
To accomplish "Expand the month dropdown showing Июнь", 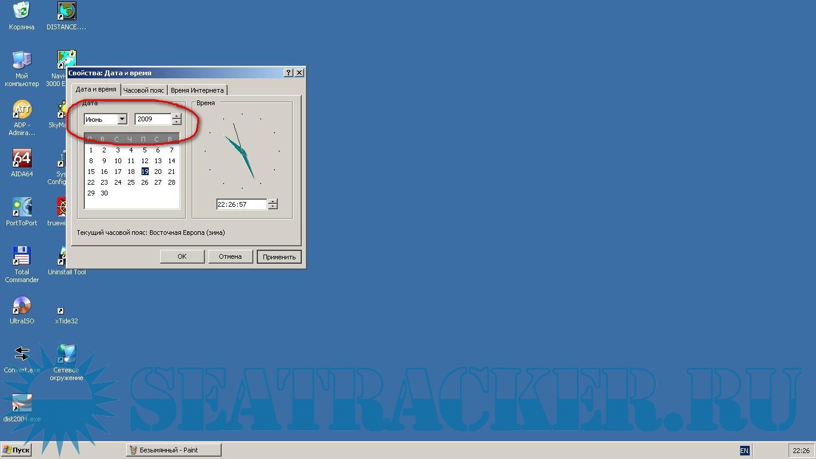I will click(122, 120).
